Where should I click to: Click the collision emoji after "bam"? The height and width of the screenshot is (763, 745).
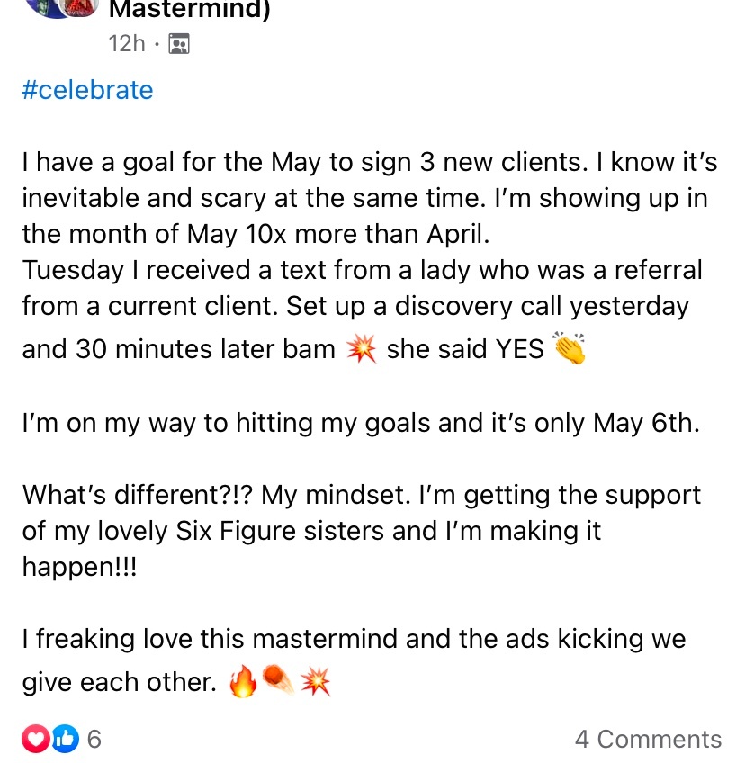361,349
